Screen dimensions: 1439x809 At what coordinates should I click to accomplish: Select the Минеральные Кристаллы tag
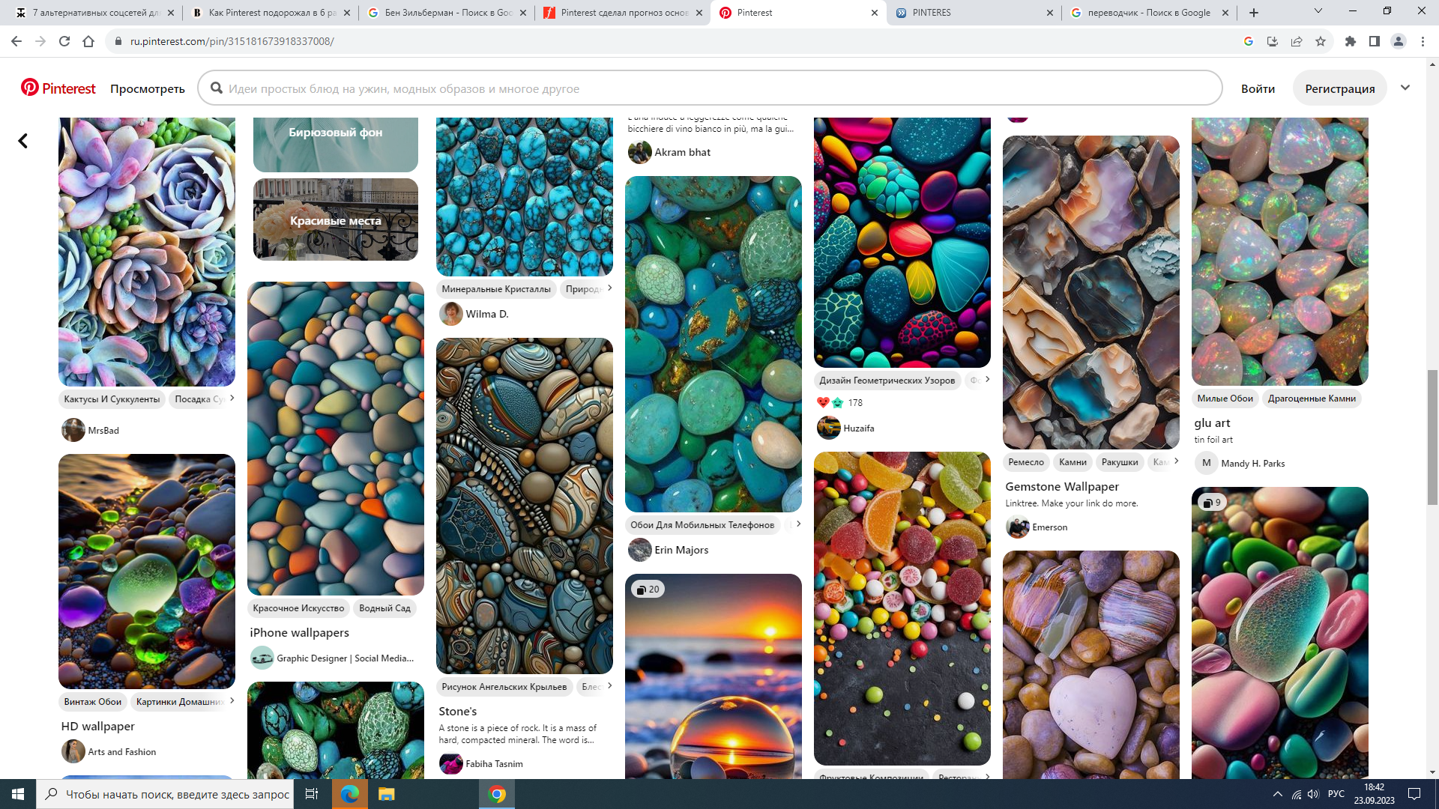pos(496,289)
